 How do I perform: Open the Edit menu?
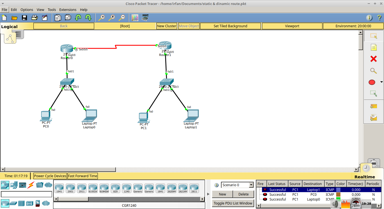click(x=14, y=10)
